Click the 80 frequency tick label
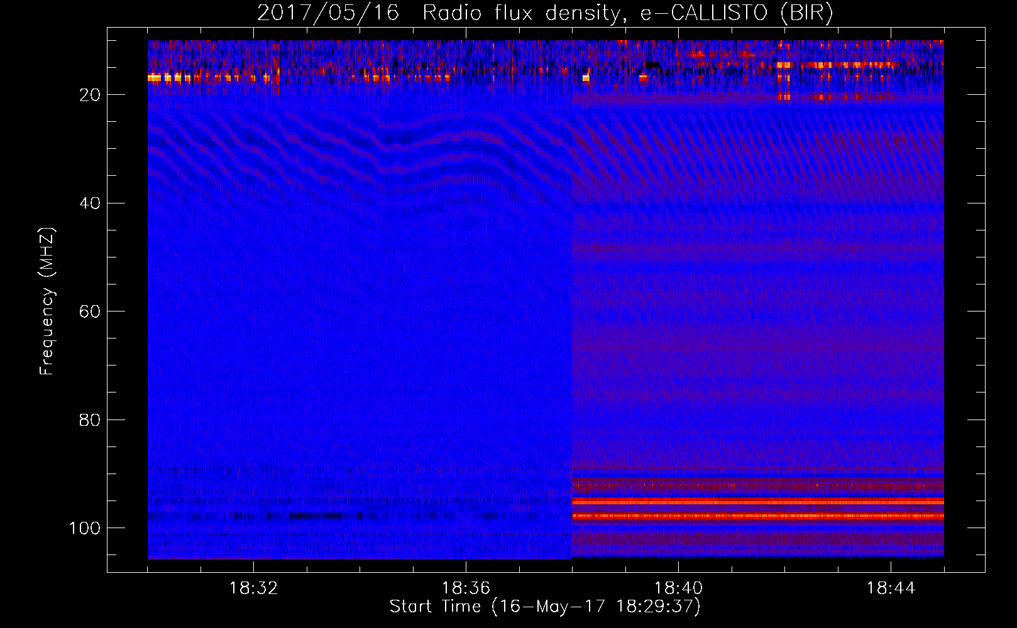The height and width of the screenshot is (628, 1017). click(x=90, y=420)
